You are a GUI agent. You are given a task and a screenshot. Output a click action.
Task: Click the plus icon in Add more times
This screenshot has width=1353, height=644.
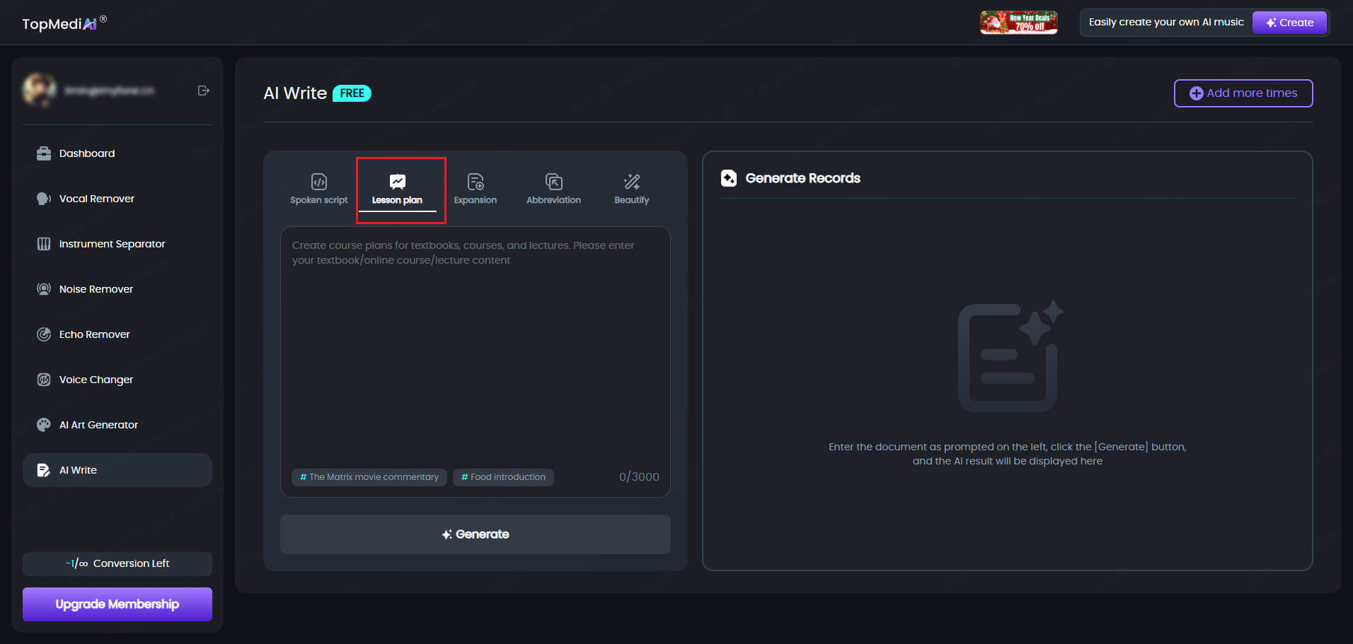pyautogui.click(x=1196, y=93)
